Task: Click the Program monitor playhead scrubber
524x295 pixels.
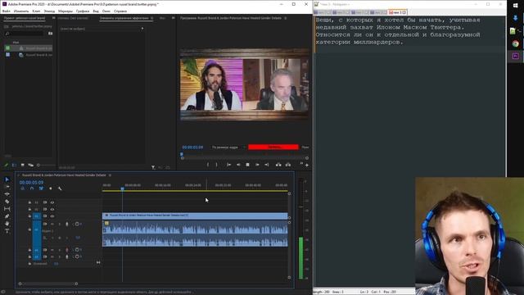Action: pyautogui.click(x=182, y=155)
